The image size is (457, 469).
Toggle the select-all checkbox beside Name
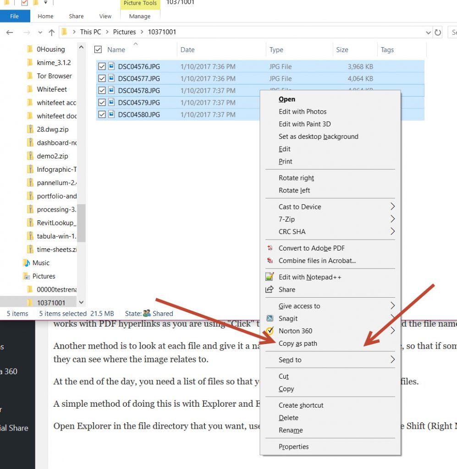(98, 49)
